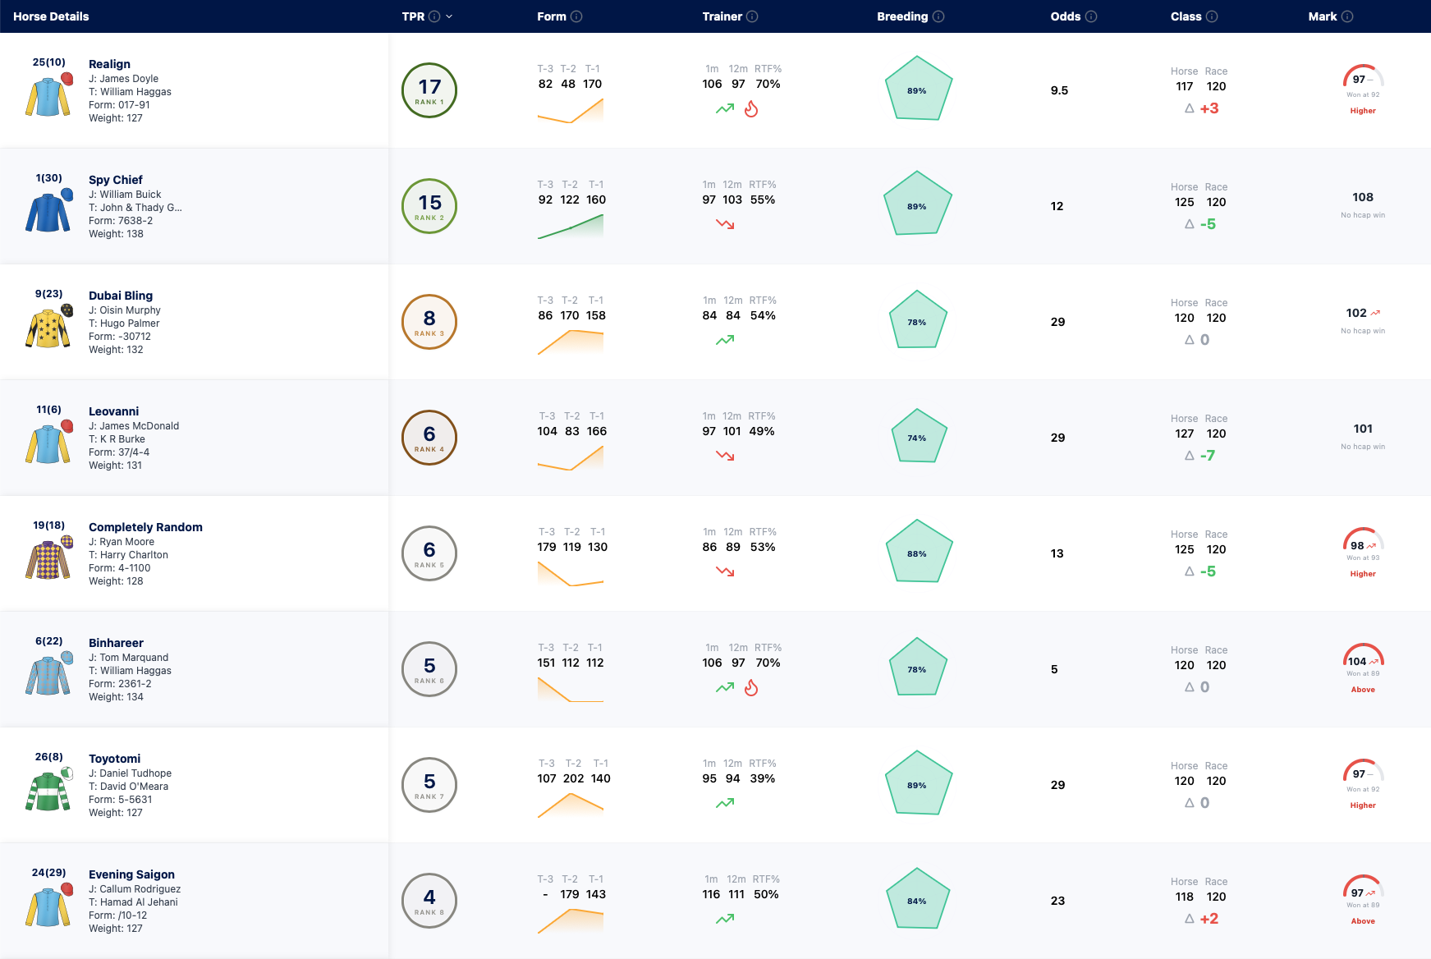Click the Trainer column info icon
The width and height of the screenshot is (1431, 959).
(752, 16)
